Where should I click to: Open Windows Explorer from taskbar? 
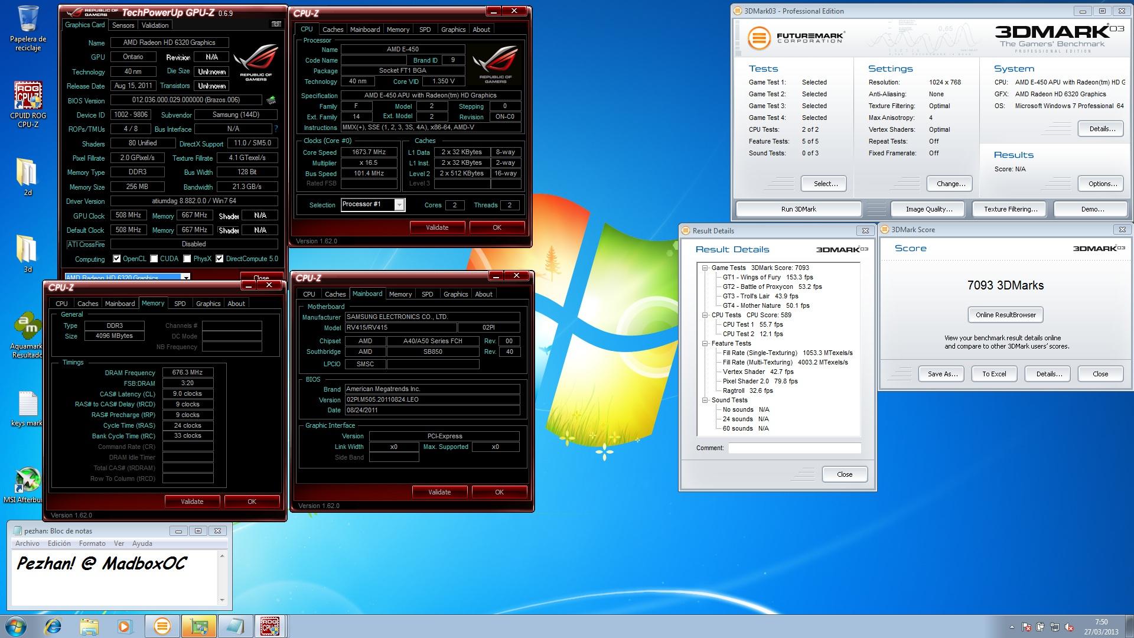tap(89, 626)
